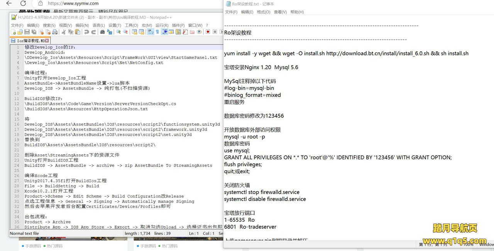494x251 pixels.
Task: Click the Print icon in Notepad++ toolbar
Action: pyautogui.click(x=55, y=32)
